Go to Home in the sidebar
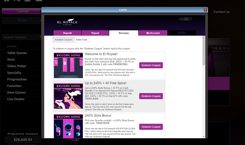This screenshot has width=245, height=145. 12,46
